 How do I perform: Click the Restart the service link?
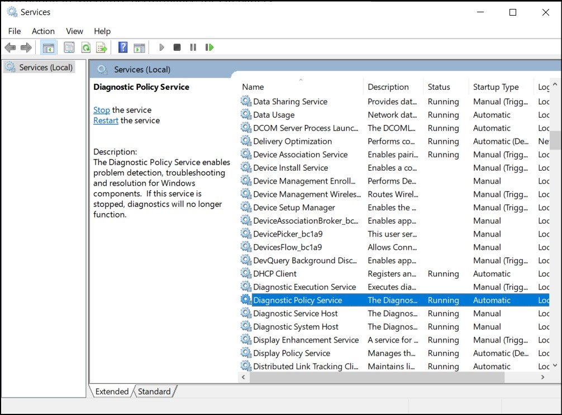(x=106, y=120)
